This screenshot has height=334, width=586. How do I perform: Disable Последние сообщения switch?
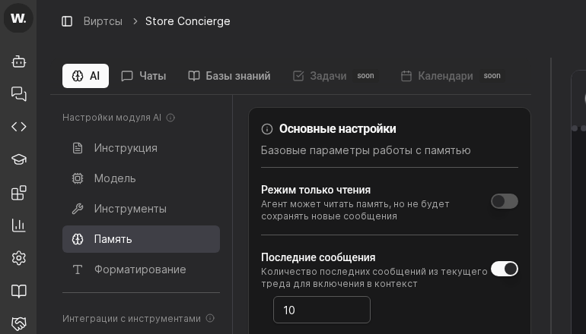click(504, 269)
